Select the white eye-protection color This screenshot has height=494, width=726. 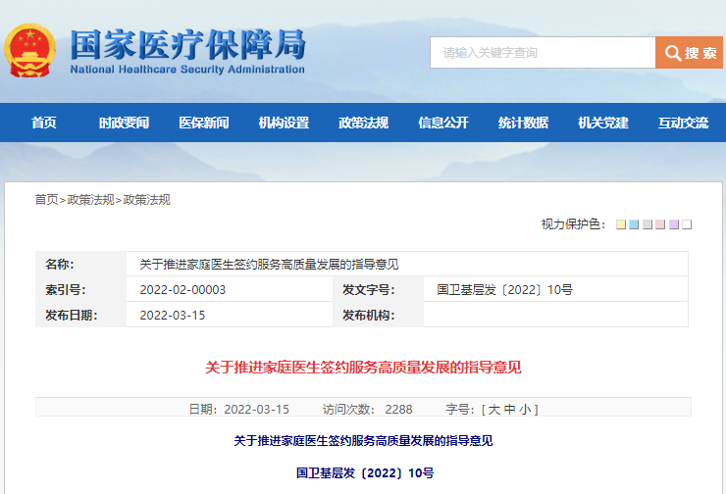coord(687,224)
